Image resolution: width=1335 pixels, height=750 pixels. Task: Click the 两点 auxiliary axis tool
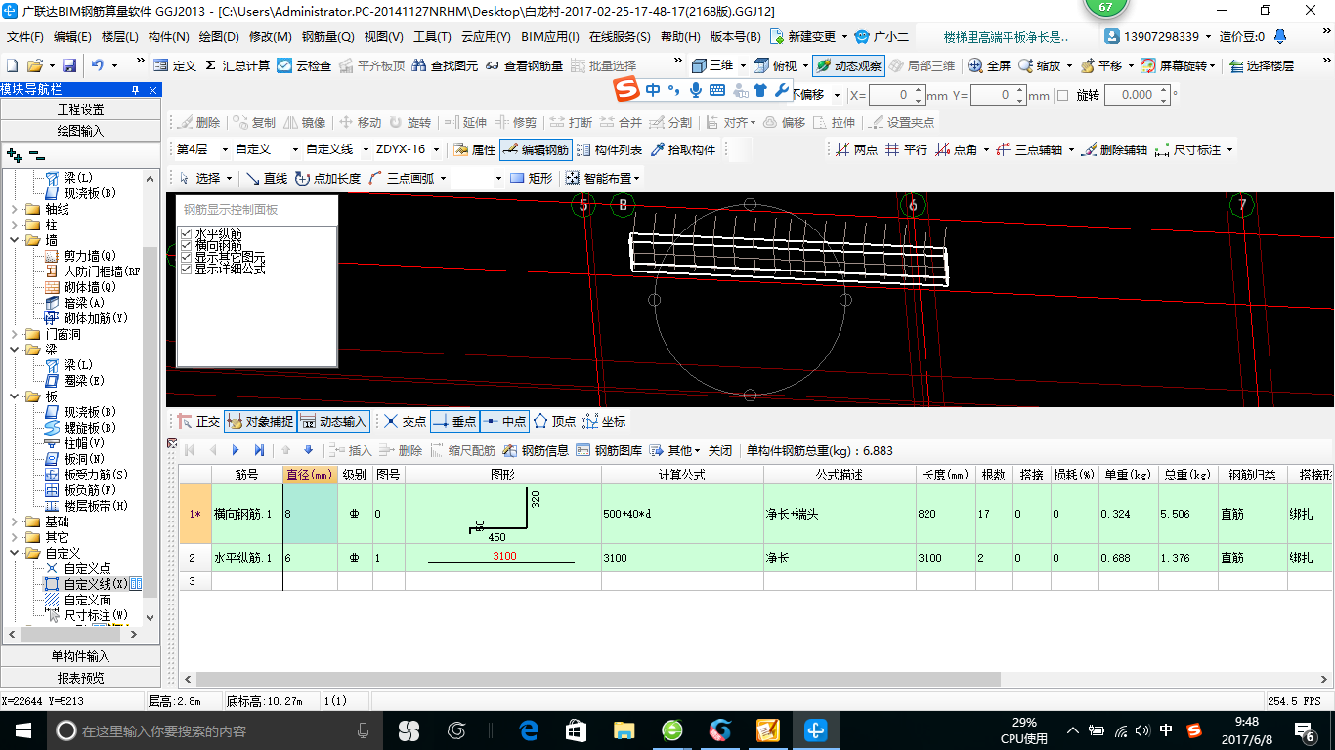coord(856,149)
